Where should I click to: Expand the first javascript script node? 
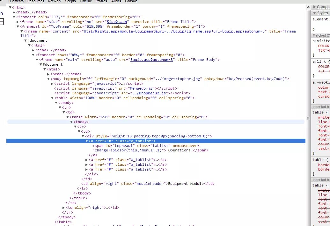(52, 84)
